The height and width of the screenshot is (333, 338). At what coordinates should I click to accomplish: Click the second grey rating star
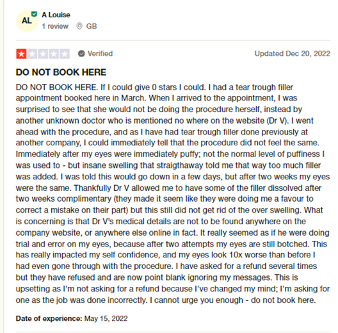[x=32, y=54]
